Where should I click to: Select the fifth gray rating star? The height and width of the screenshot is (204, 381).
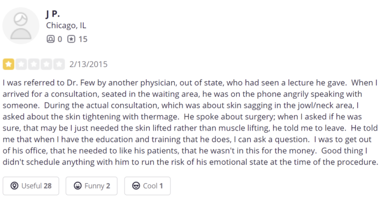click(x=59, y=64)
